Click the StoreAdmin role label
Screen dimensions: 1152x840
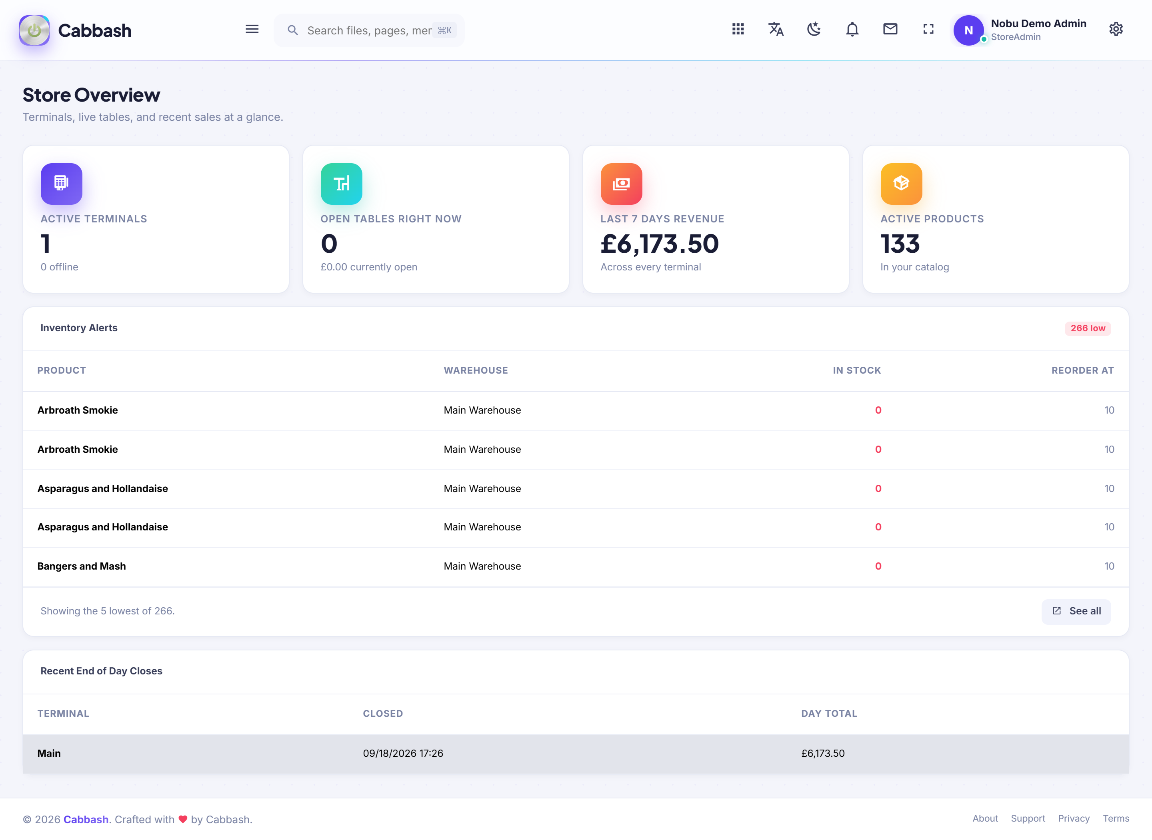coord(1015,37)
